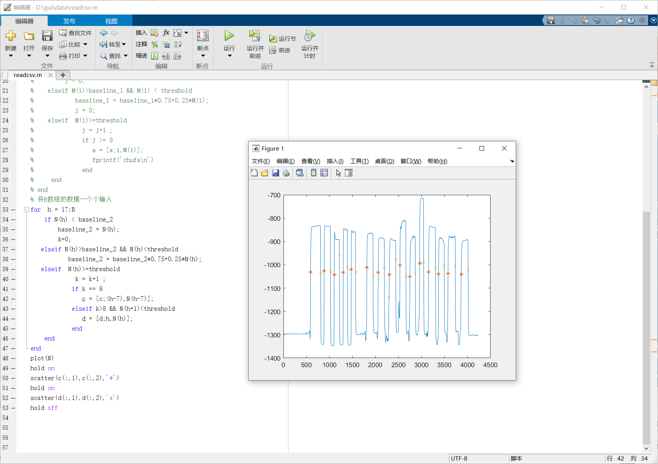Add a new editor tab with plus button

click(x=63, y=75)
